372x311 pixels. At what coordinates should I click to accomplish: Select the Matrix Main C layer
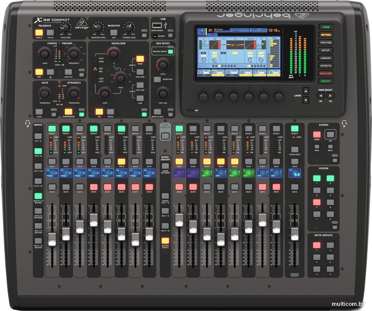pyautogui.click(x=165, y=241)
